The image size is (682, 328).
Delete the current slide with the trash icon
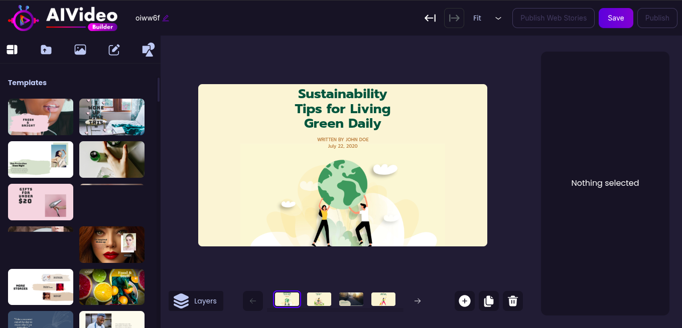pyautogui.click(x=512, y=300)
